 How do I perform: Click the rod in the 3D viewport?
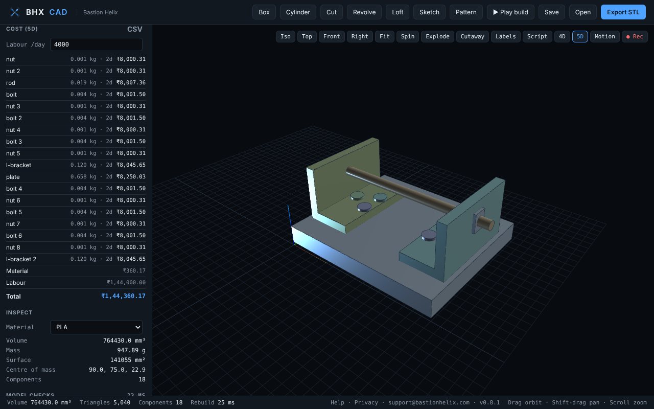(404, 190)
